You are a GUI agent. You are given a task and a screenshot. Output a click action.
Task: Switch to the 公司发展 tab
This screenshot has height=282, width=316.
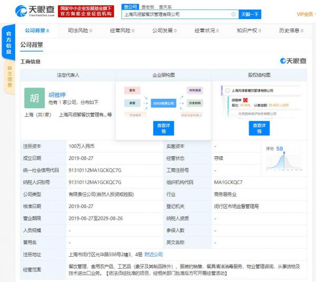click(164, 31)
